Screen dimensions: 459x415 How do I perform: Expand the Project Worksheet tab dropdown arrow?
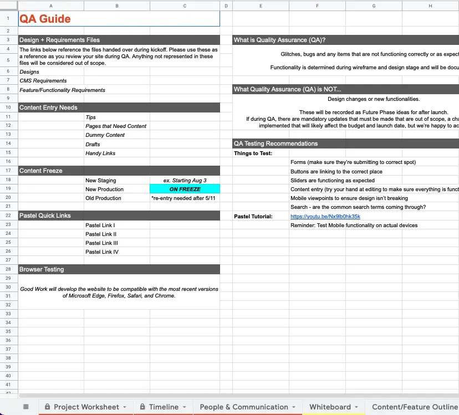(125, 407)
